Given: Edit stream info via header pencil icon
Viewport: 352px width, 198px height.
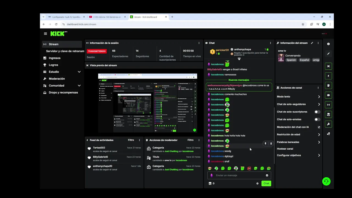Looking at the screenshot, I should (x=312, y=43).
